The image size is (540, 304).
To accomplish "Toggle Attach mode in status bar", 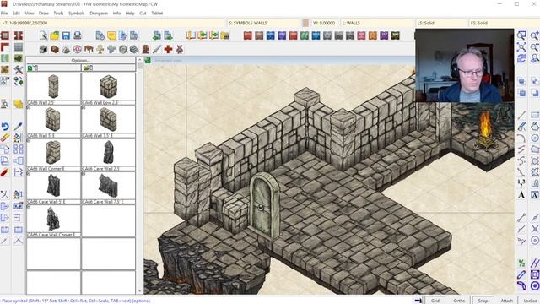I will click(x=506, y=301).
